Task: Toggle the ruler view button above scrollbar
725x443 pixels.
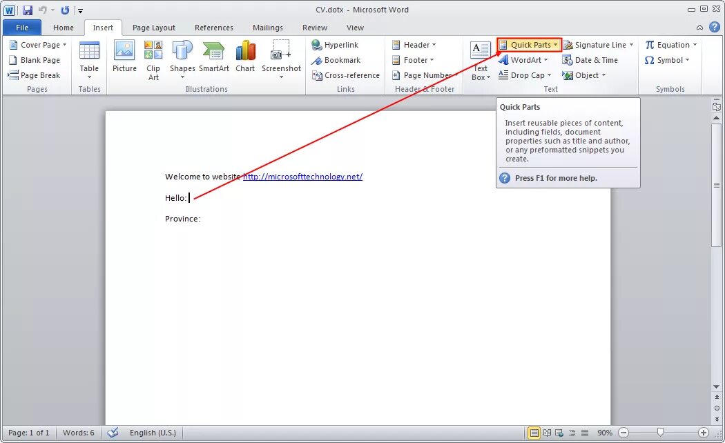Action: [x=716, y=107]
